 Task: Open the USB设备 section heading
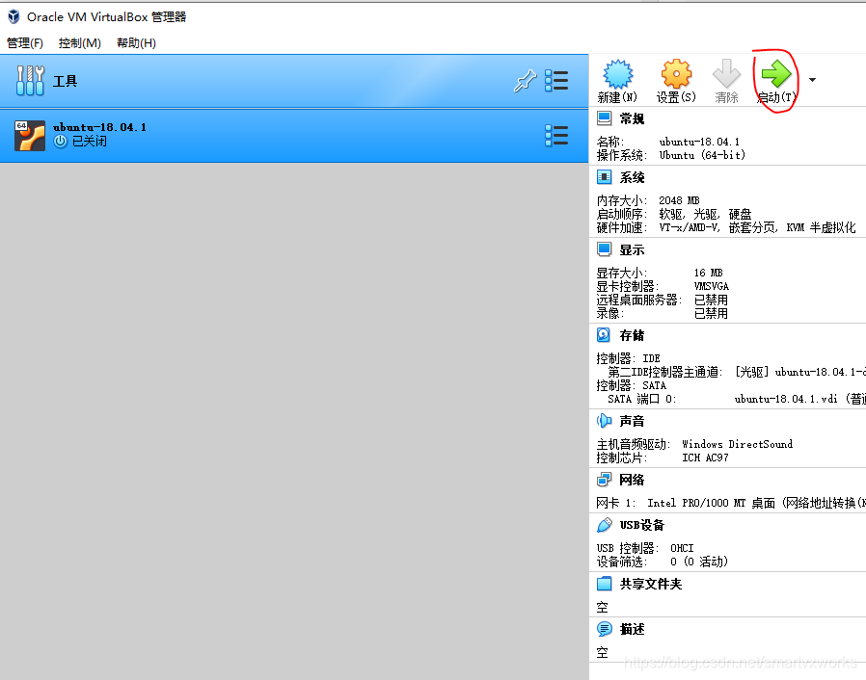click(641, 525)
